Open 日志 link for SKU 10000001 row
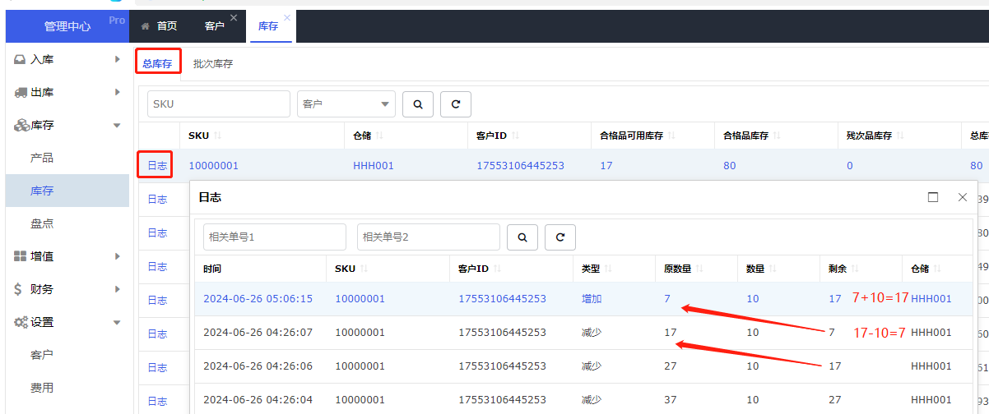Screen dimensions: 989x414 [157, 166]
